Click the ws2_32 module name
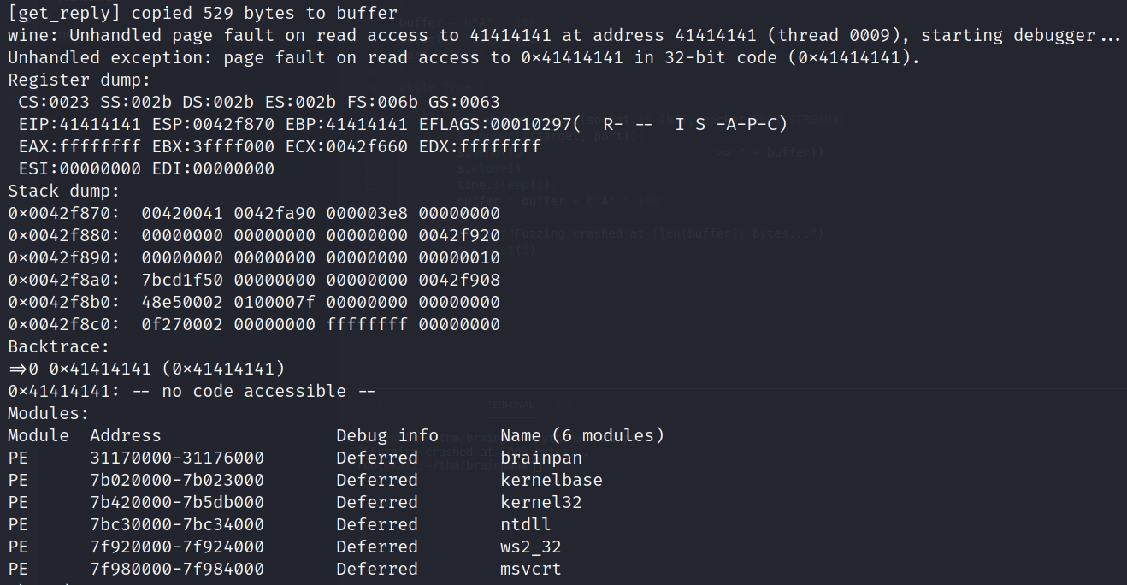 tap(531, 547)
